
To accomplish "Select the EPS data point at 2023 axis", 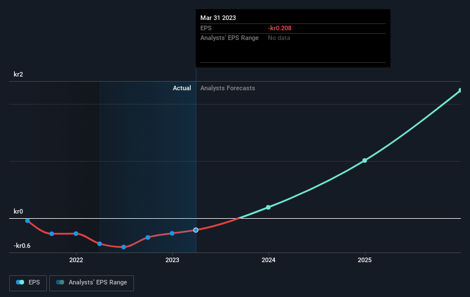I will 172,233.
